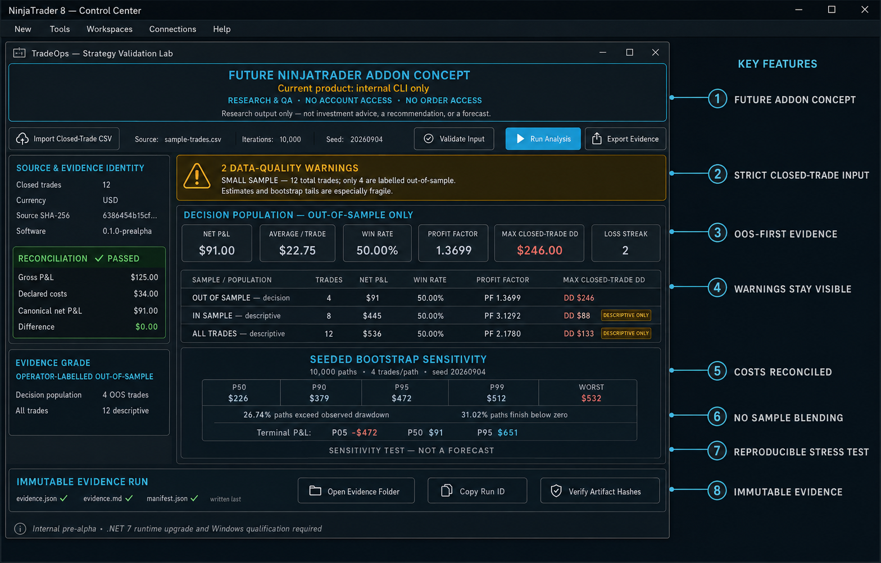Click the AVERAGE / TRADE $22.75 card
This screenshot has width=881, height=563.
(297, 243)
